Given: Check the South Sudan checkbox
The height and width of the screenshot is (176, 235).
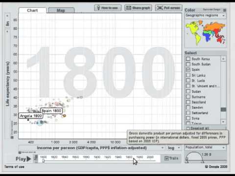Looking at the screenshot, I should [x=188, y=64].
